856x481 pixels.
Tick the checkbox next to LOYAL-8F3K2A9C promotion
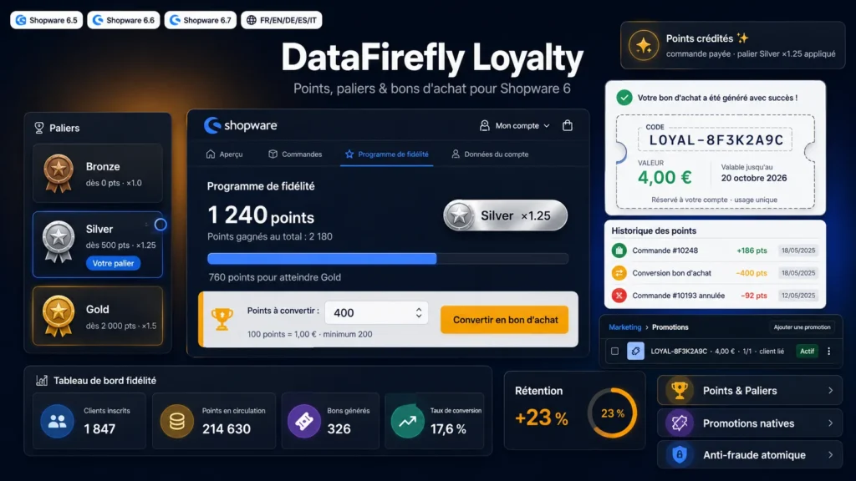click(x=614, y=352)
